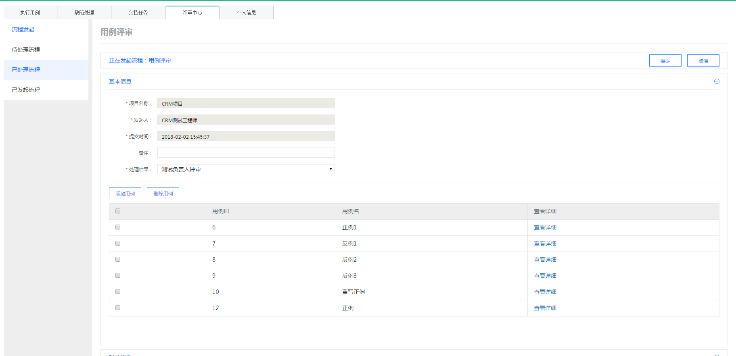
Task: Open 查看详细 for 反例3
Action: 545,276
